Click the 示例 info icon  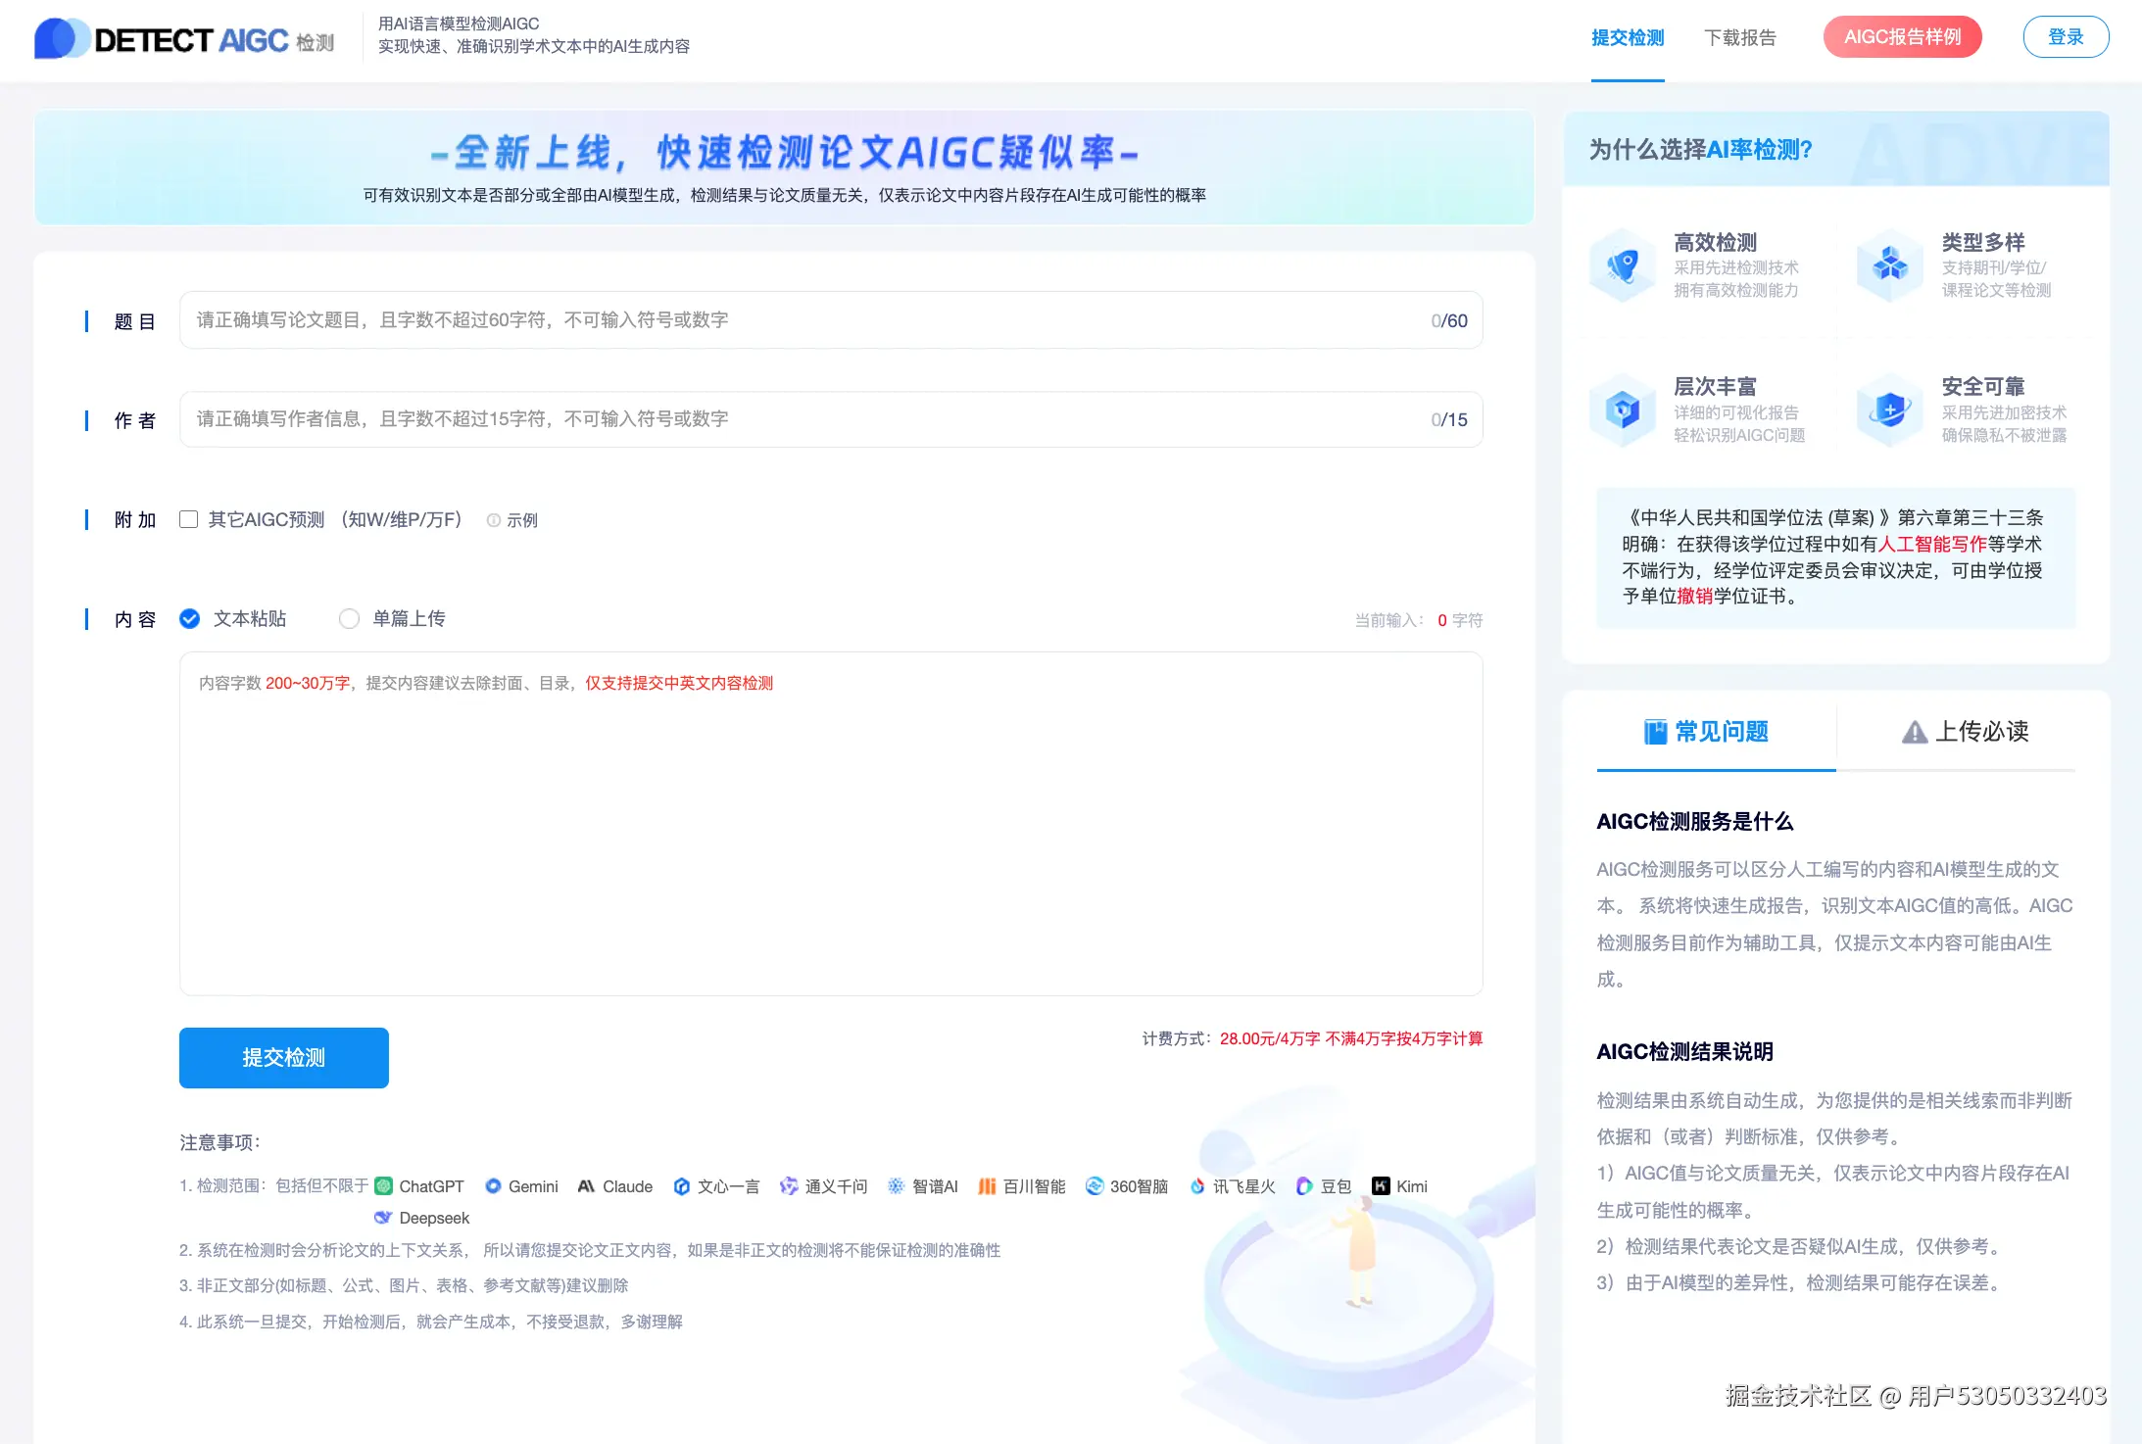click(494, 520)
